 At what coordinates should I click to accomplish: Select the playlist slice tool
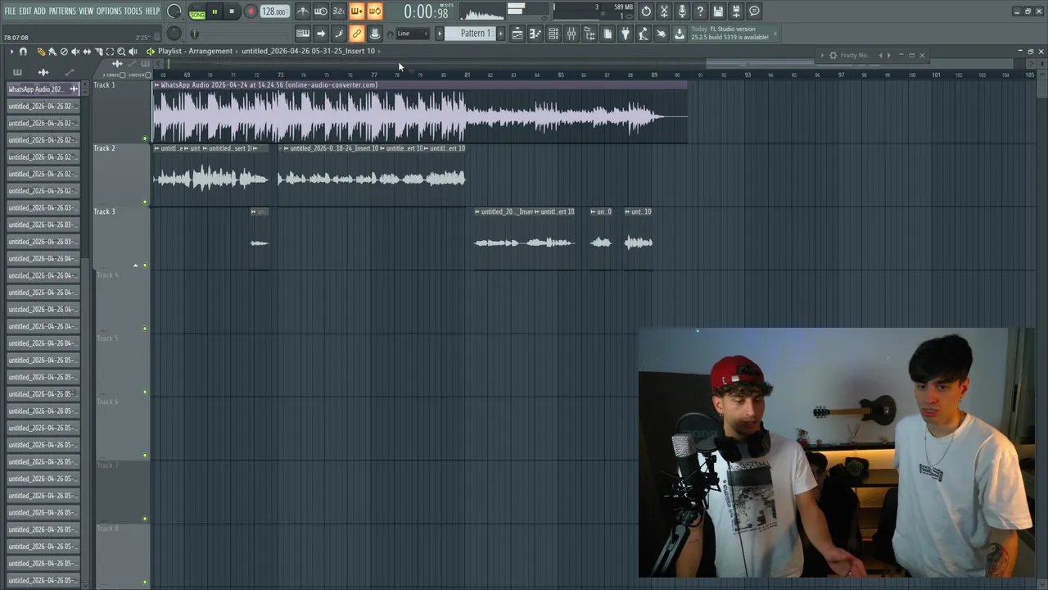pos(98,52)
